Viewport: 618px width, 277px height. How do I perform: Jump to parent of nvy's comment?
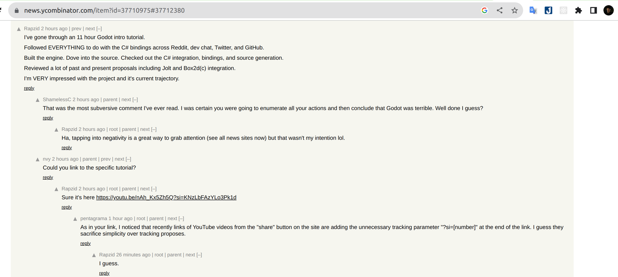(x=90, y=159)
